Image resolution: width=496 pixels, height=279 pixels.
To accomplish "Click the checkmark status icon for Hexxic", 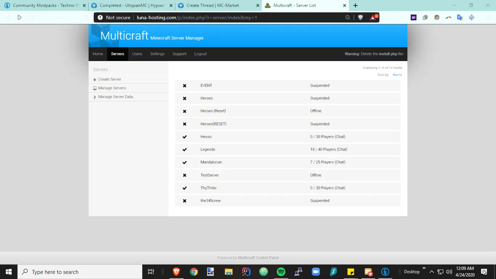I will (184, 137).
